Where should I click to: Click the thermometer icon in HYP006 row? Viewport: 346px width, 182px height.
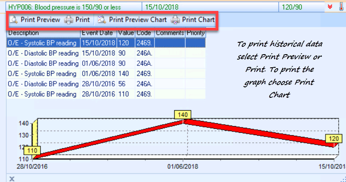(341, 7)
